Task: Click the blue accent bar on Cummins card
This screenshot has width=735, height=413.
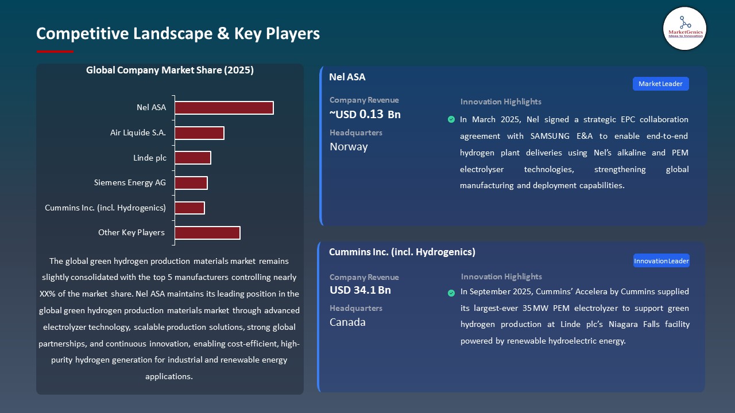Action: click(x=320, y=317)
